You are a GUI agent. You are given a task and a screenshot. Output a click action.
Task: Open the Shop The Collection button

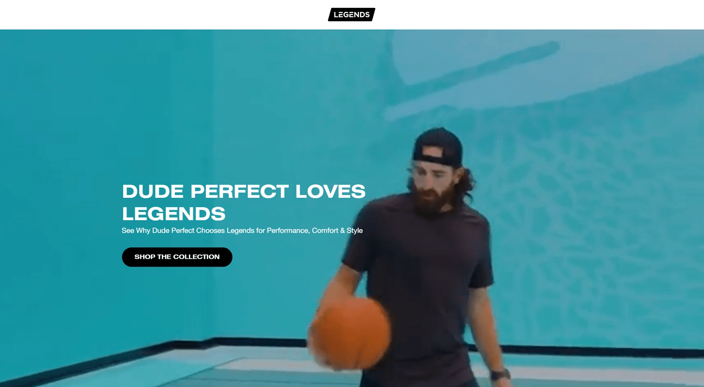tap(177, 257)
